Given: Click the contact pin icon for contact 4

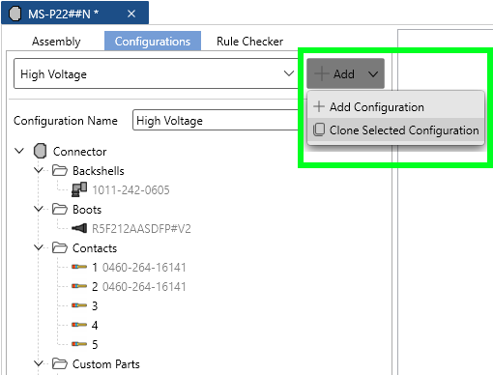Looking at the screenshot, I should [79, 325].
